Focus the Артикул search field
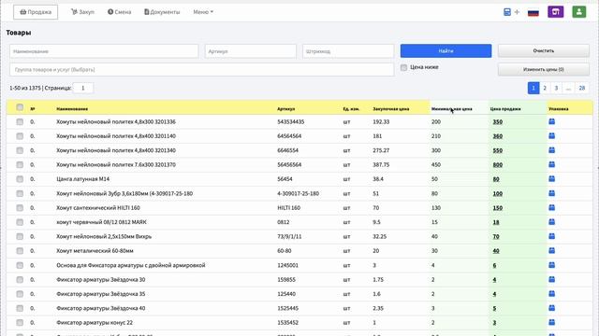 point(251,51)
